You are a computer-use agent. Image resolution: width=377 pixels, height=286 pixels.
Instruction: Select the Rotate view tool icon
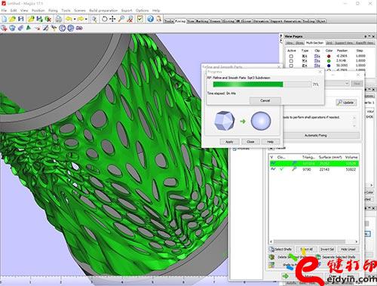pyautogui.click(x=105, y=19)
